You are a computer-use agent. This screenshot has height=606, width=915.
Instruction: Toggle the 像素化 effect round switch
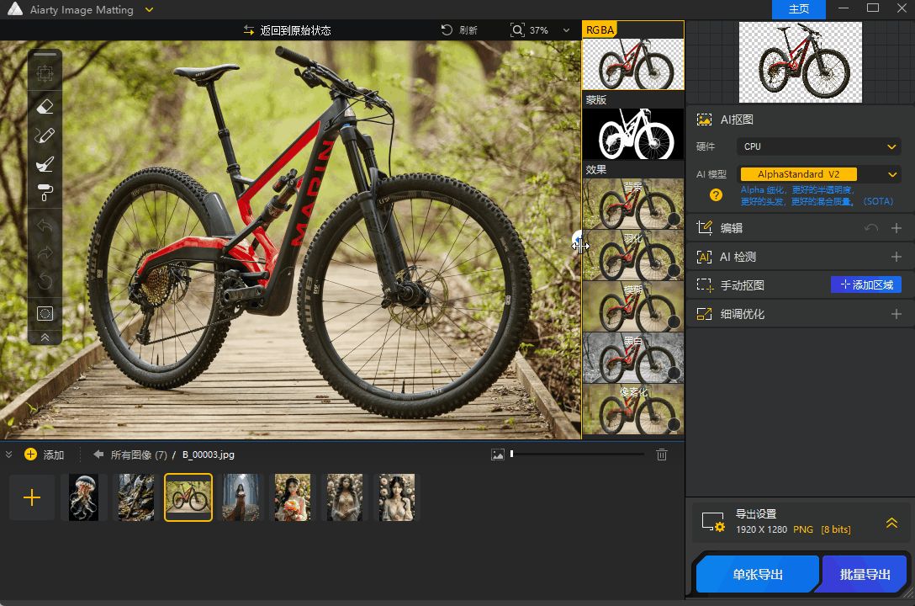point(674,425)
